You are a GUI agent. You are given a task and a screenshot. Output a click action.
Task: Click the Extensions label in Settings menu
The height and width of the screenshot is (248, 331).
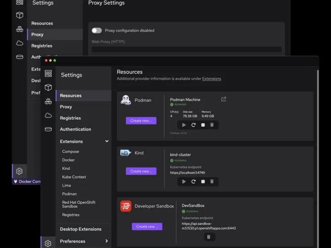[71, 141]
